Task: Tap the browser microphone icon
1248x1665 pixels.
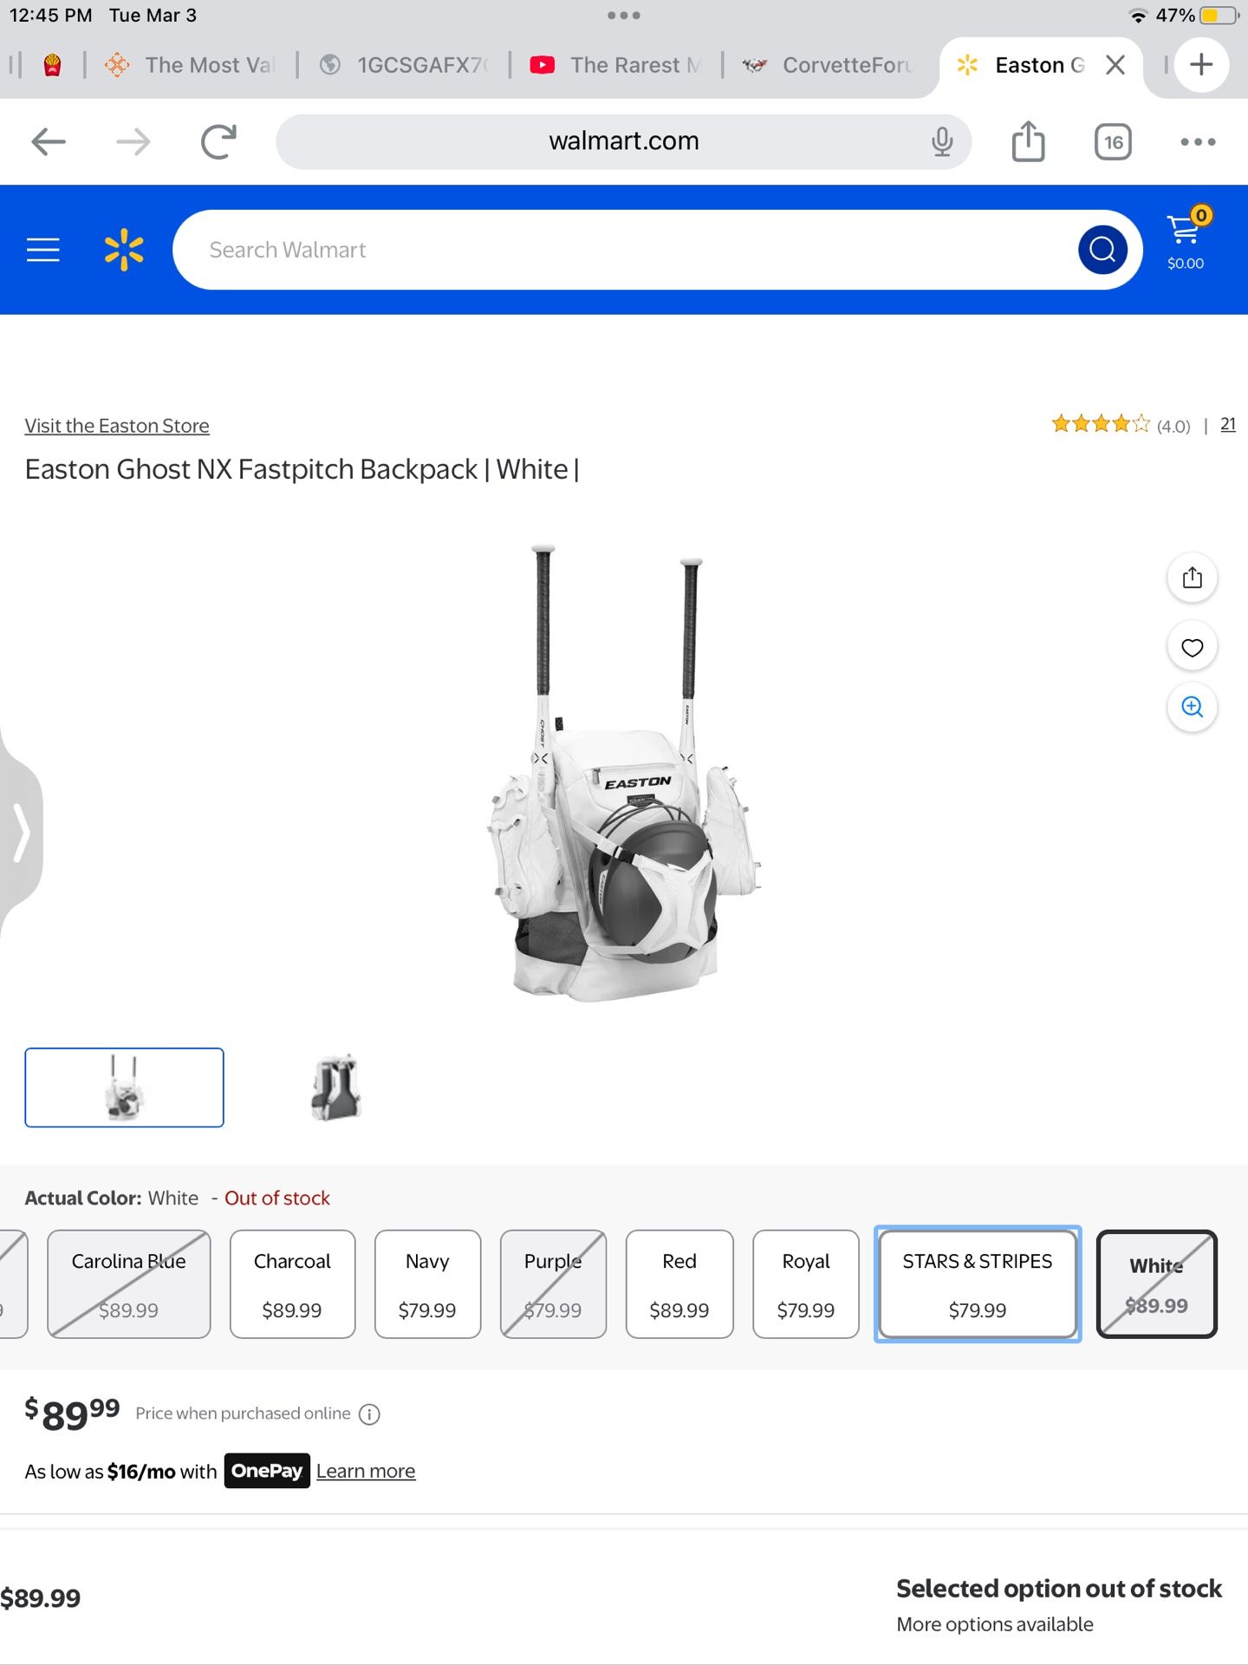Action: coord(942,141)
